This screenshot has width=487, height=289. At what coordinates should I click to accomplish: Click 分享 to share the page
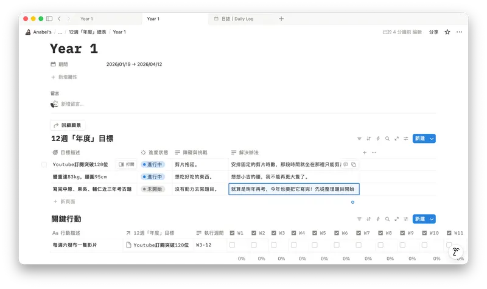[x=433, y=32]
